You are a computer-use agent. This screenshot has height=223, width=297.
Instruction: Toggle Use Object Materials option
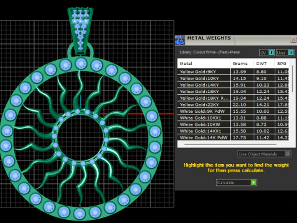point(264,154)
